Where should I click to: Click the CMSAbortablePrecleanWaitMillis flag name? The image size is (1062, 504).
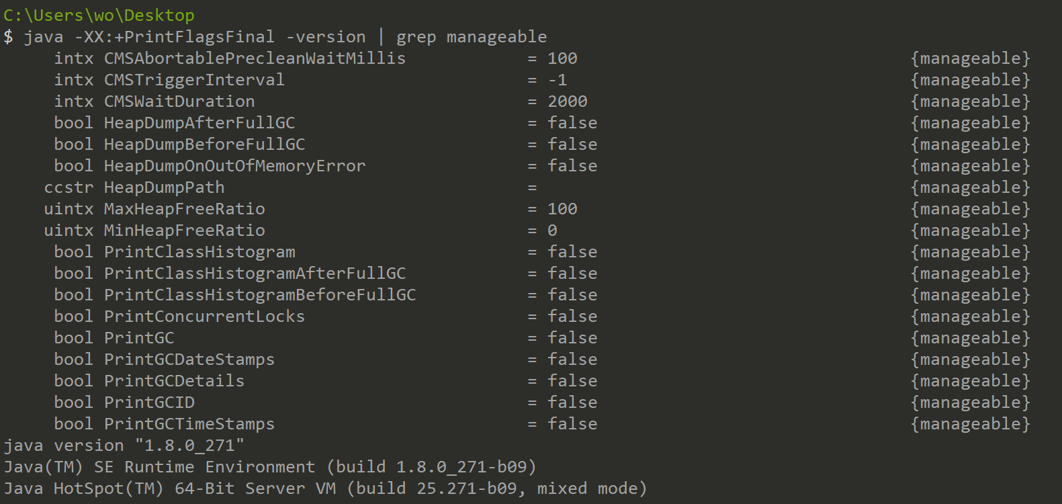(x=255, y=58)
